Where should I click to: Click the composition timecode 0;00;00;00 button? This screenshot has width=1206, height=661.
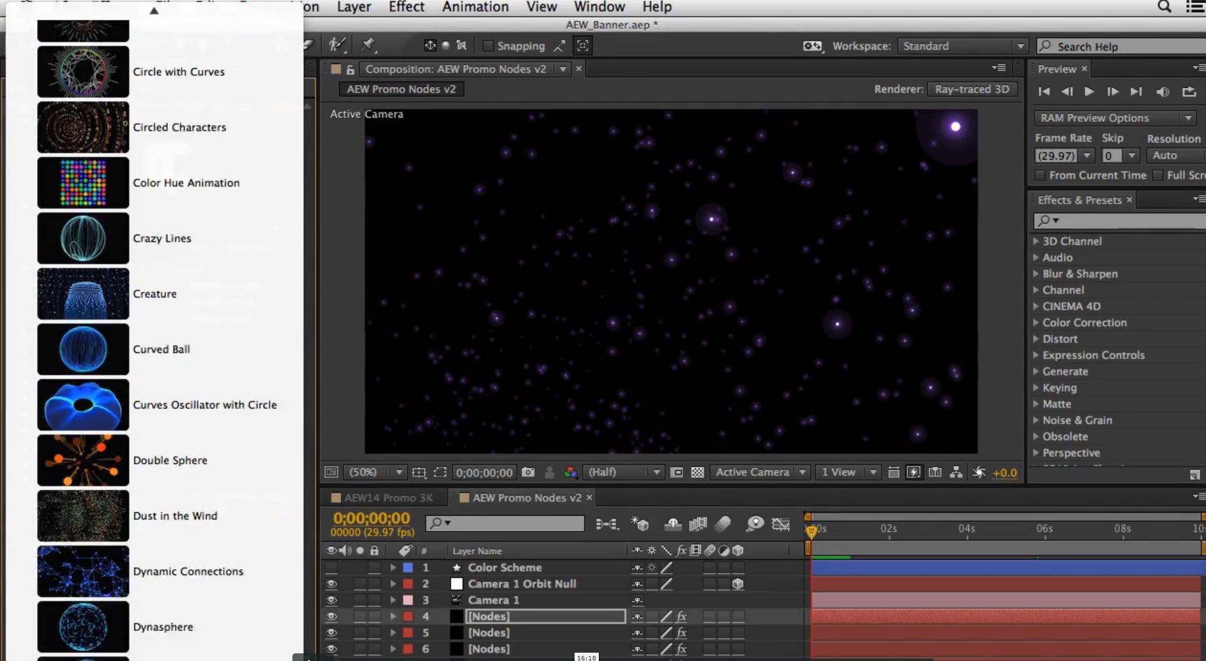point(485,473)
